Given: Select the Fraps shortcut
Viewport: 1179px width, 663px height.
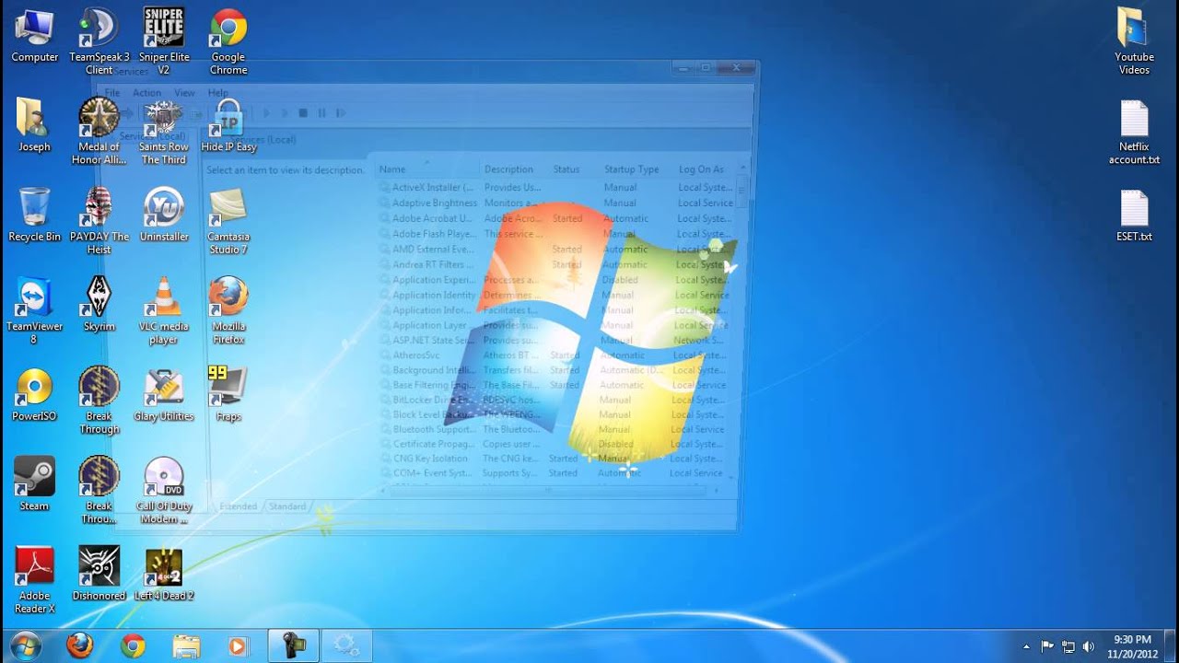Looking at the screenshot, I should point(228,394).
